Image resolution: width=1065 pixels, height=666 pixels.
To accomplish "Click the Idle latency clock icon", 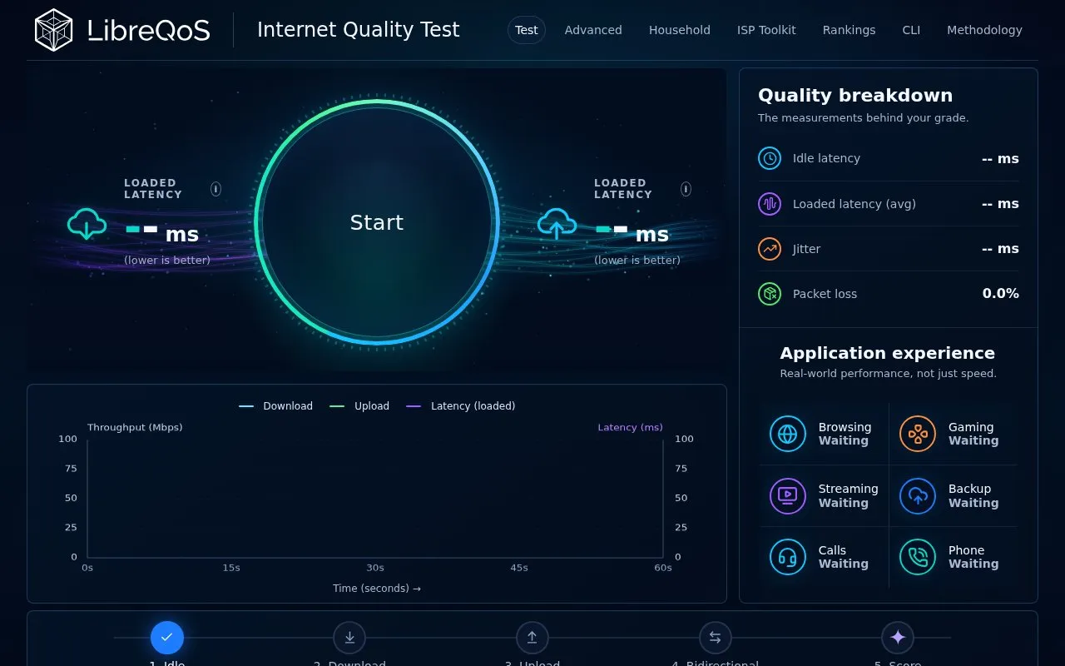I will coord(770,158).
